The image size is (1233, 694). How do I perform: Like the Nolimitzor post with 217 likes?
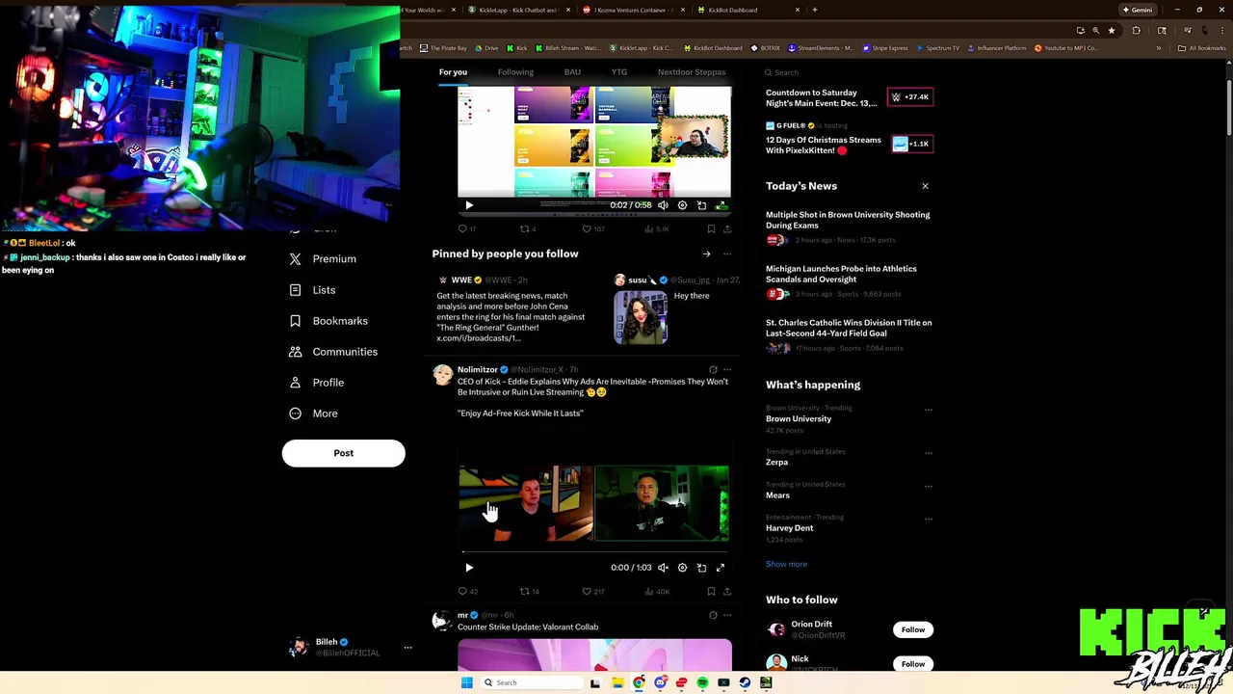pos(592,592)
